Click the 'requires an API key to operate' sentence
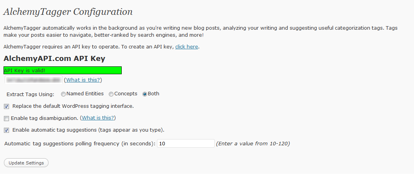This screenshot has height=175, width=414. point(88,47)
